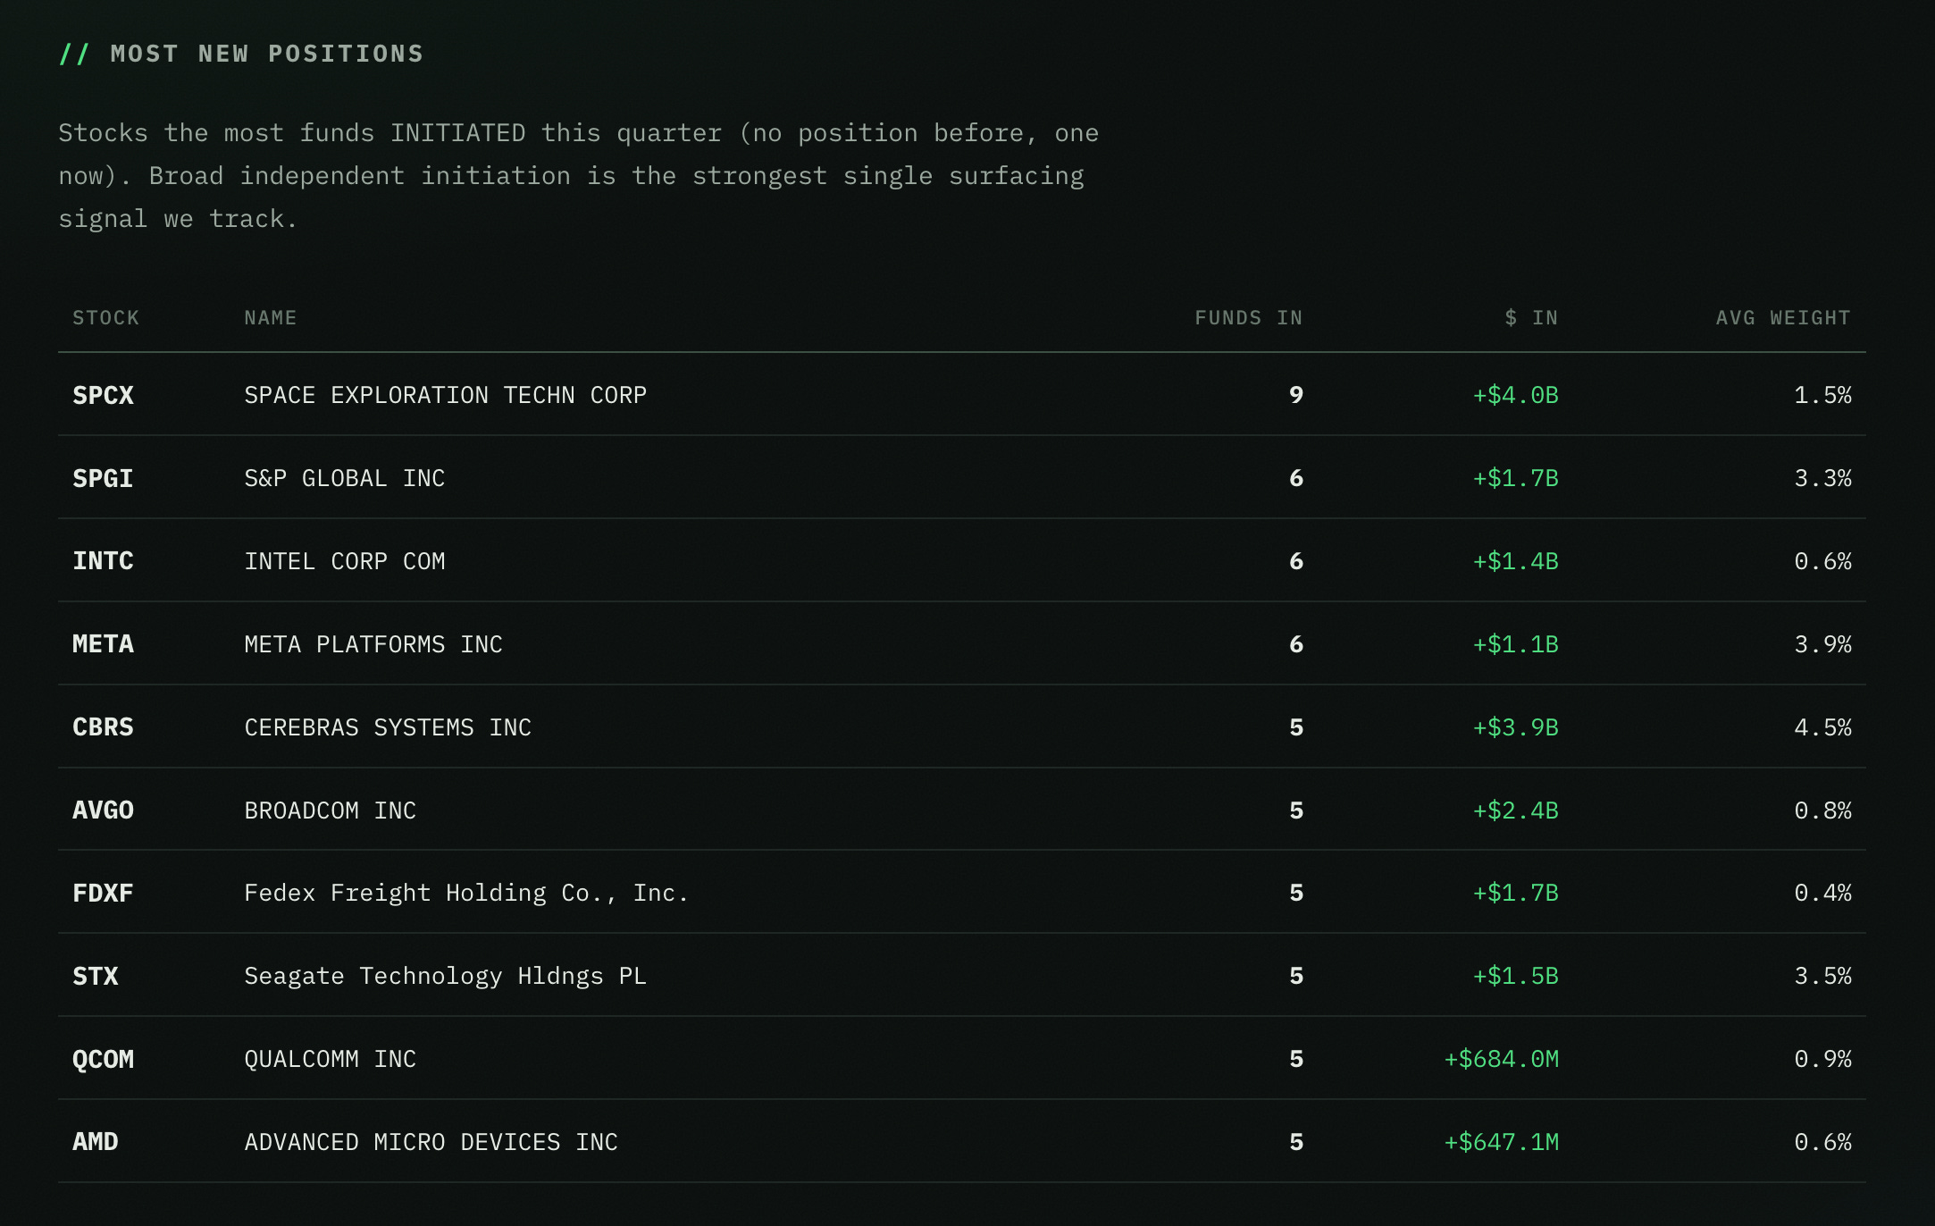
Task: Select the AMD ticker
Action: point(96,1142)
